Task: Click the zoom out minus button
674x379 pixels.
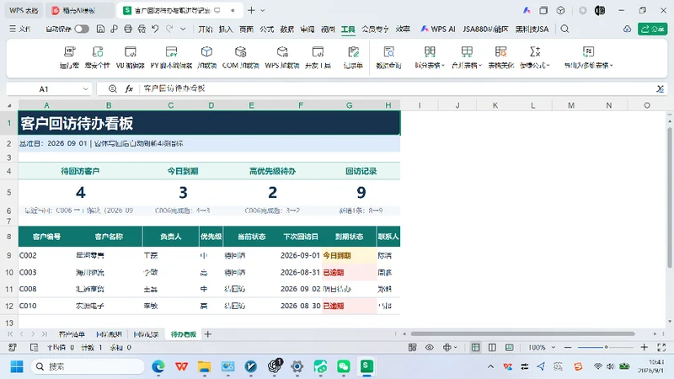Action: 568,347
